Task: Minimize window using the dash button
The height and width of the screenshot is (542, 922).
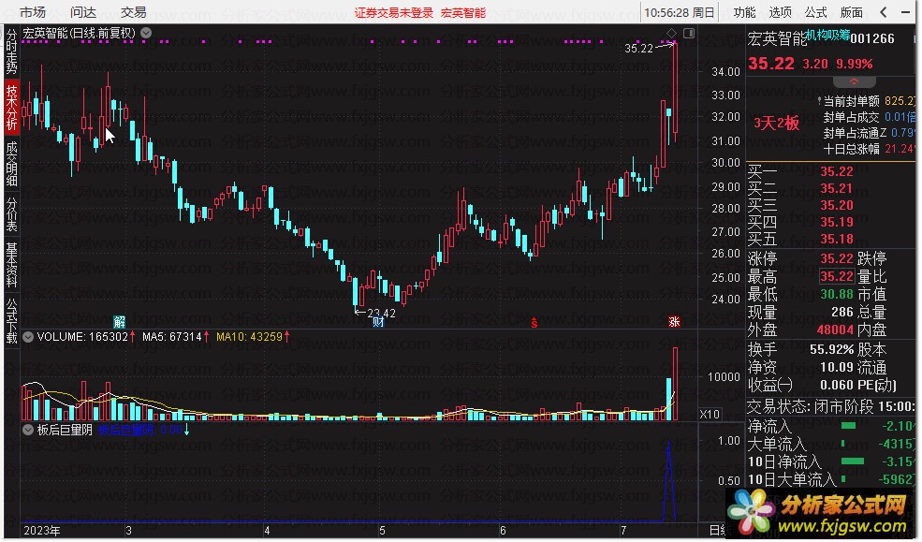Action: tap(905, 12)
